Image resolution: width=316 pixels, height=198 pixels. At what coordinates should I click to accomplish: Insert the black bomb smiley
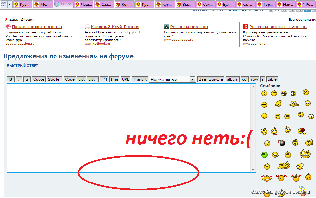point(282,143)
